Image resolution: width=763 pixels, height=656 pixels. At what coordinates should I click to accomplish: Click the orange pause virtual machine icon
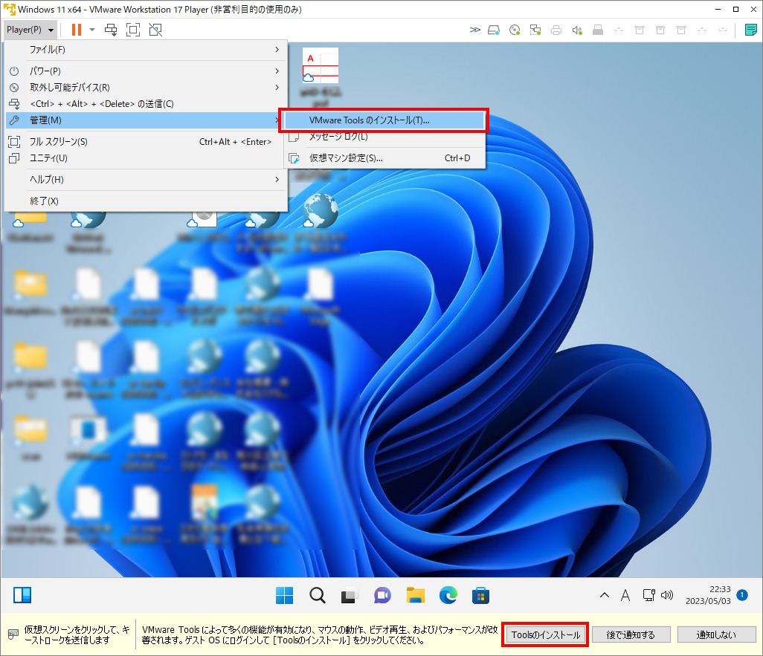coord(76,30)
